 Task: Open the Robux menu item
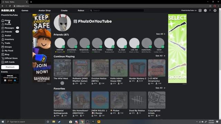[81, 11]
